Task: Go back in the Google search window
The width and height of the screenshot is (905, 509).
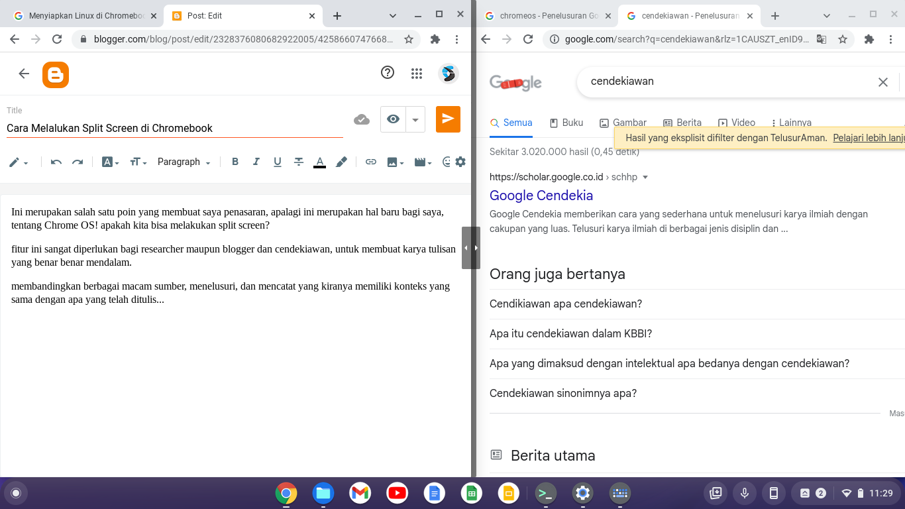Action: pyautogui.click(x=486, y=39)
